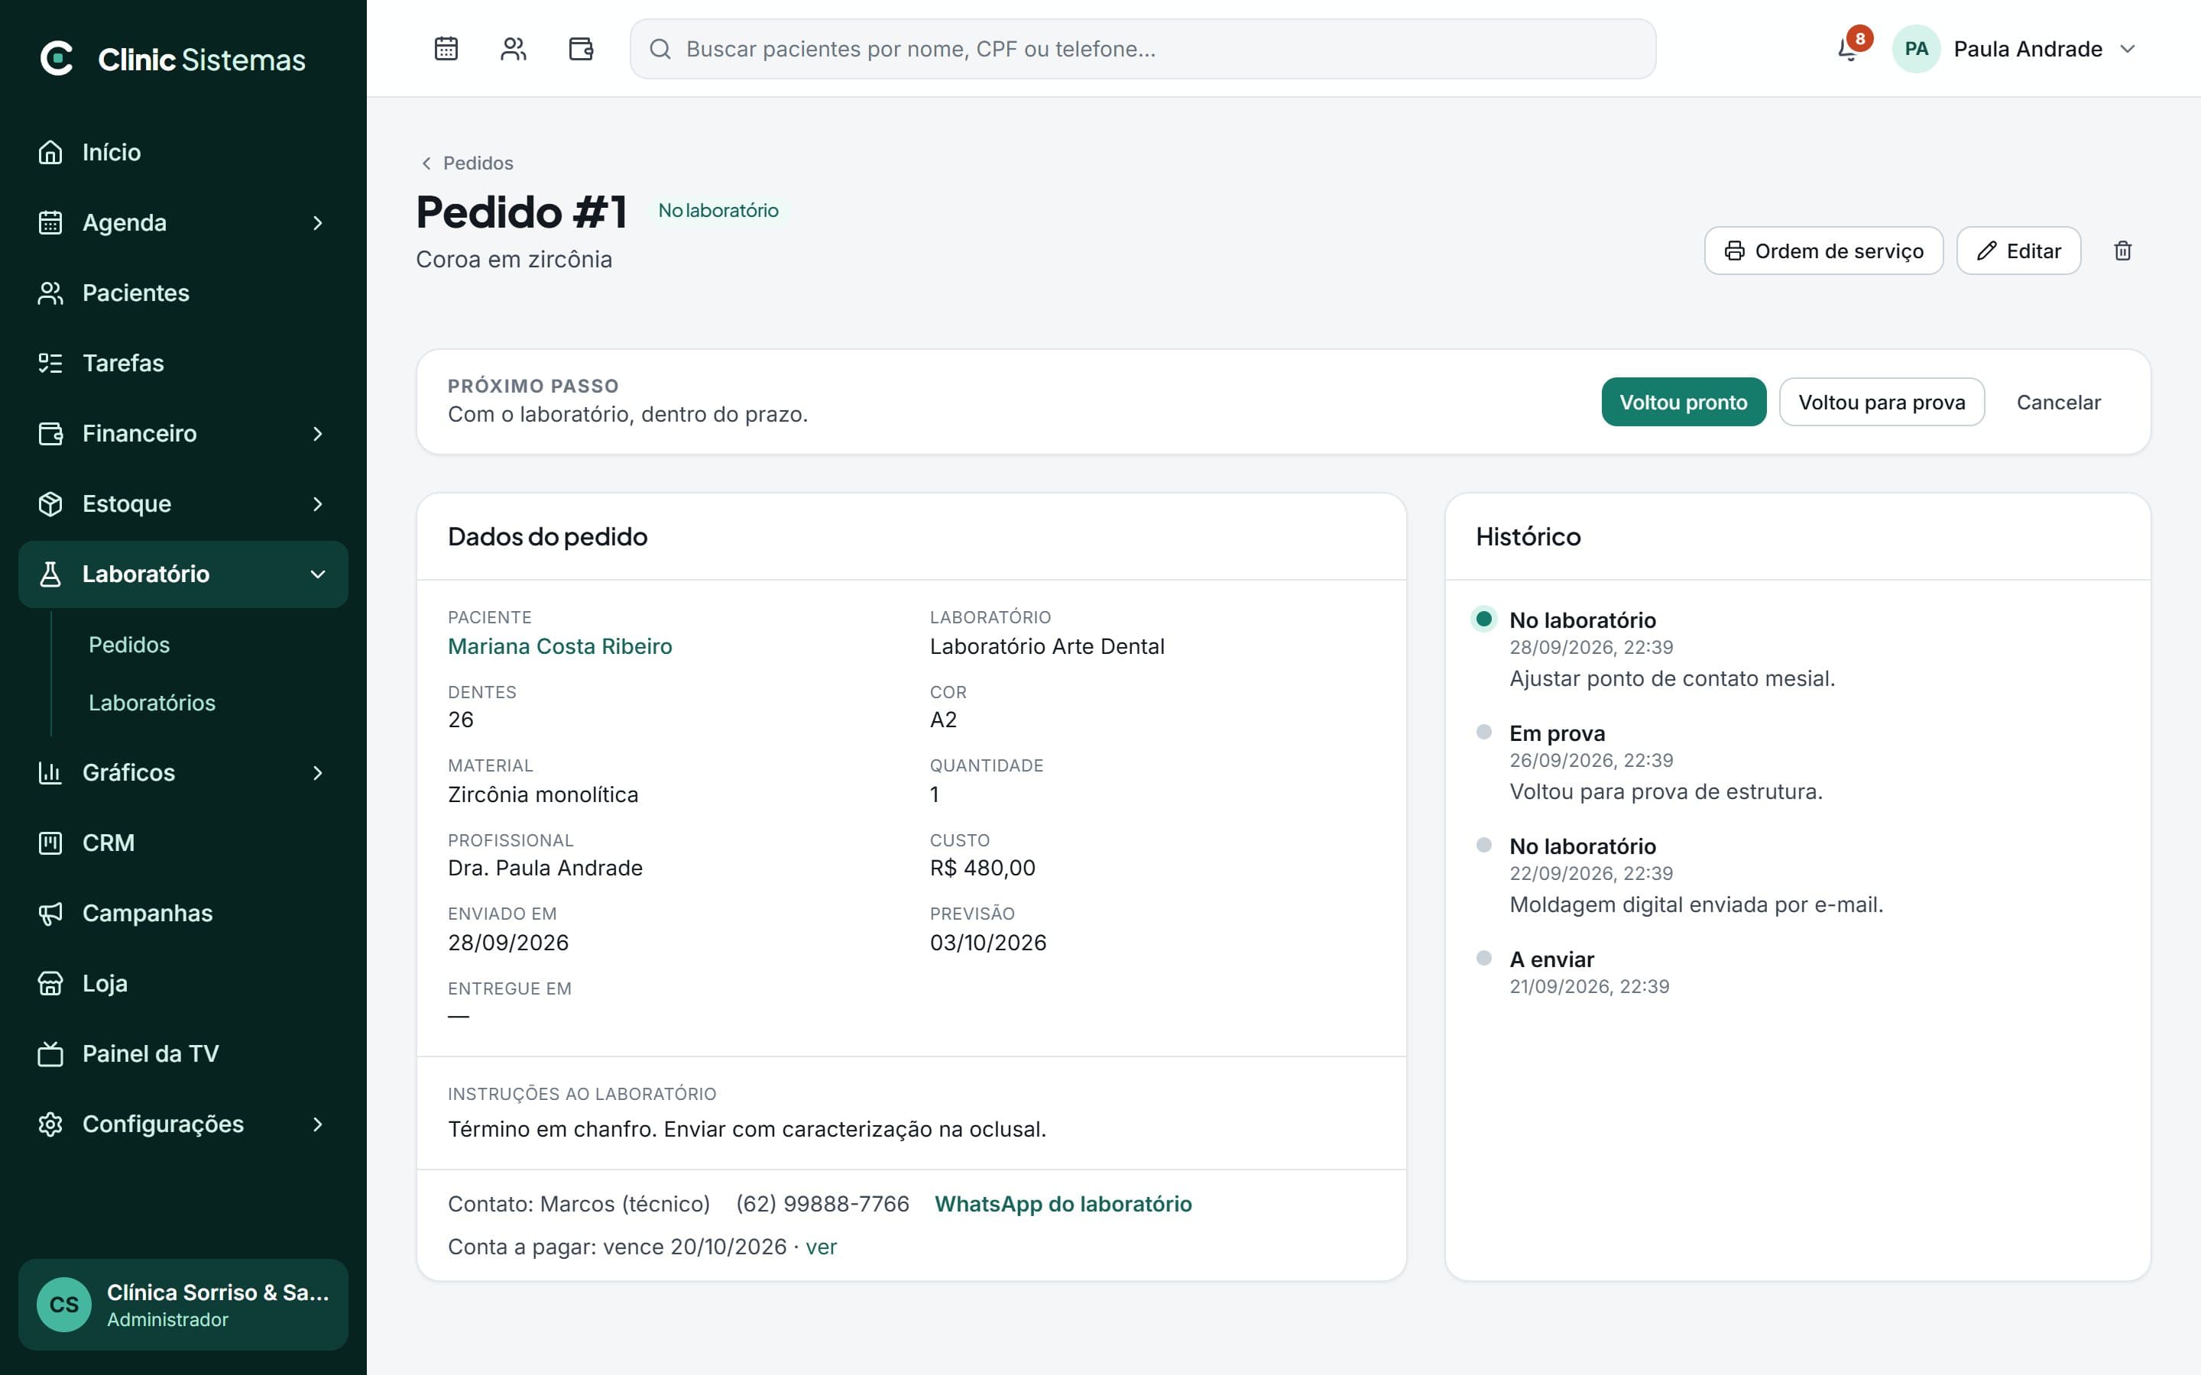Expand the Financeiro submenu chevron
2201x1375 pixels.
317,434
